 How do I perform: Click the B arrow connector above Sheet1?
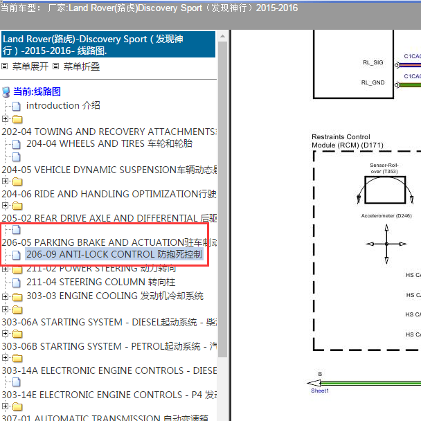click(314, 383)
